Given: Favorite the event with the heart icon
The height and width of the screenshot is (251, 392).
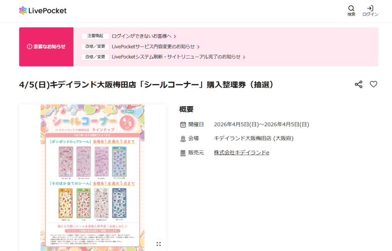Looking at the screenshot, I should (x=374, y=84).
